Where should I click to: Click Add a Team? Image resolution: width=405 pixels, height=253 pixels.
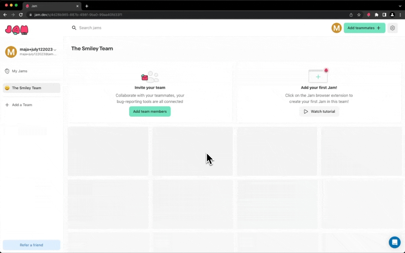point(22,105)
